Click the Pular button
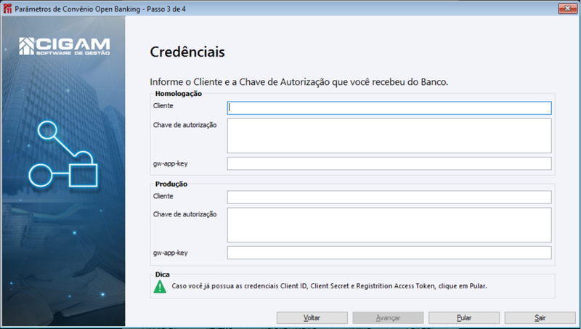 [x=464, y=317]
